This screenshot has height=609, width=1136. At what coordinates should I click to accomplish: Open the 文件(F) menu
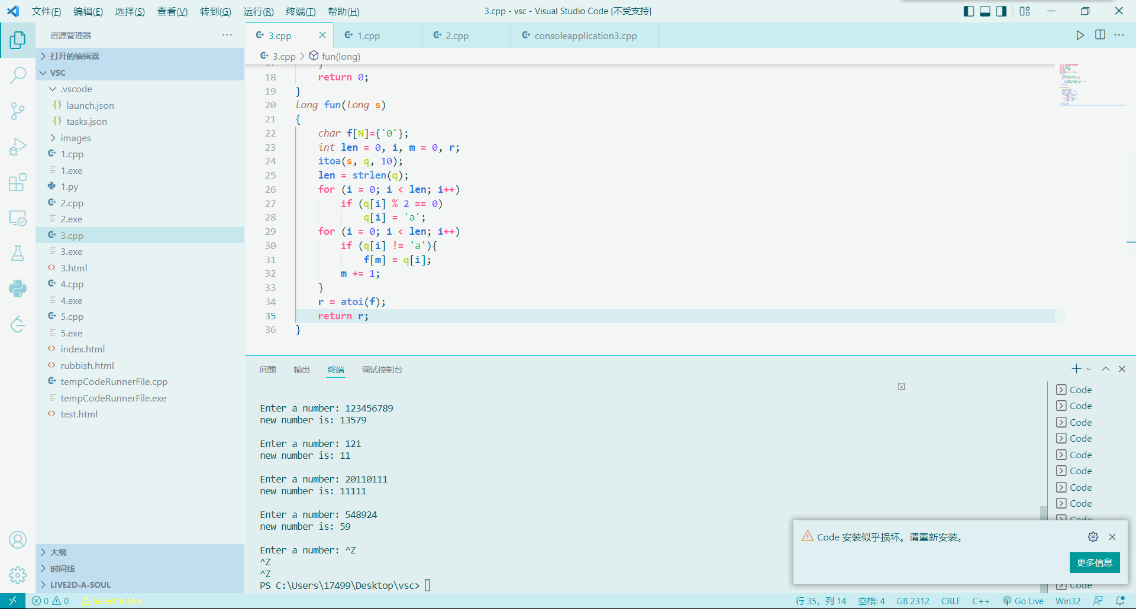coord(46,11)
